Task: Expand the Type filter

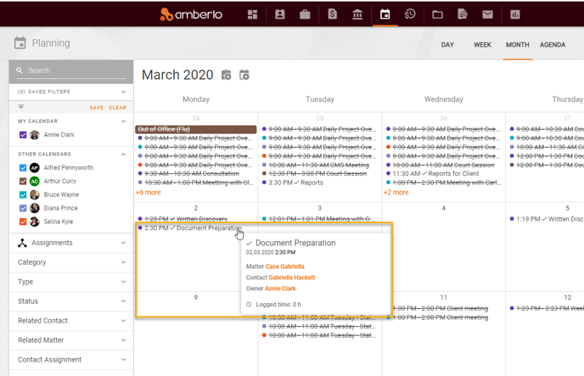Action: [123, 282]
